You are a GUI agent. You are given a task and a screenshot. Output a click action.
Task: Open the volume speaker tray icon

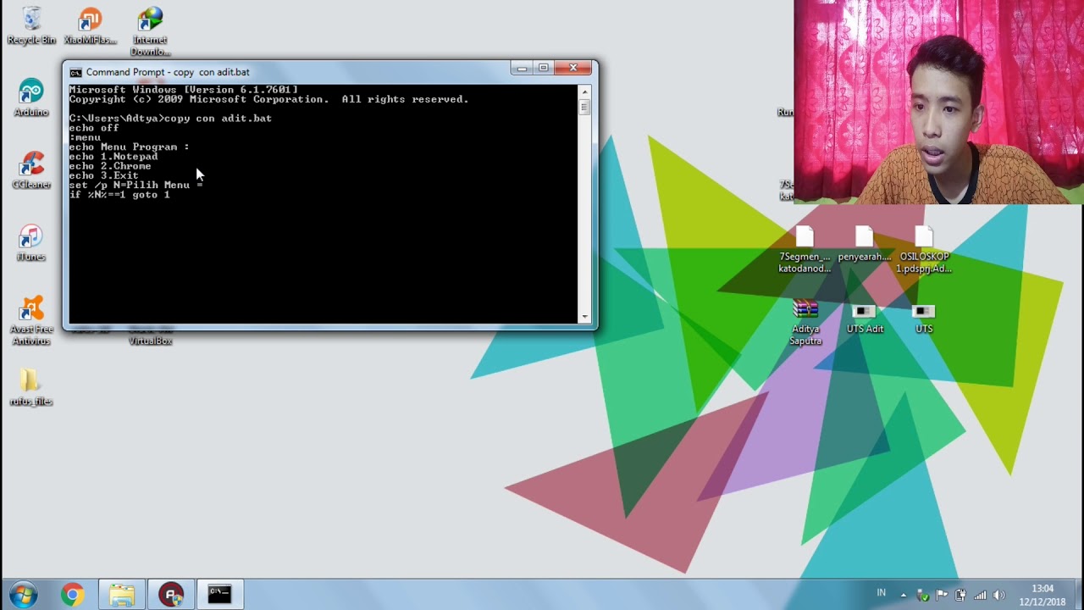[999, 595]
